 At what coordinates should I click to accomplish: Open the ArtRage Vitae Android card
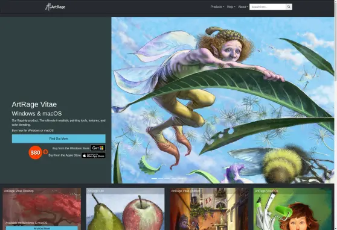pos(209,209)
